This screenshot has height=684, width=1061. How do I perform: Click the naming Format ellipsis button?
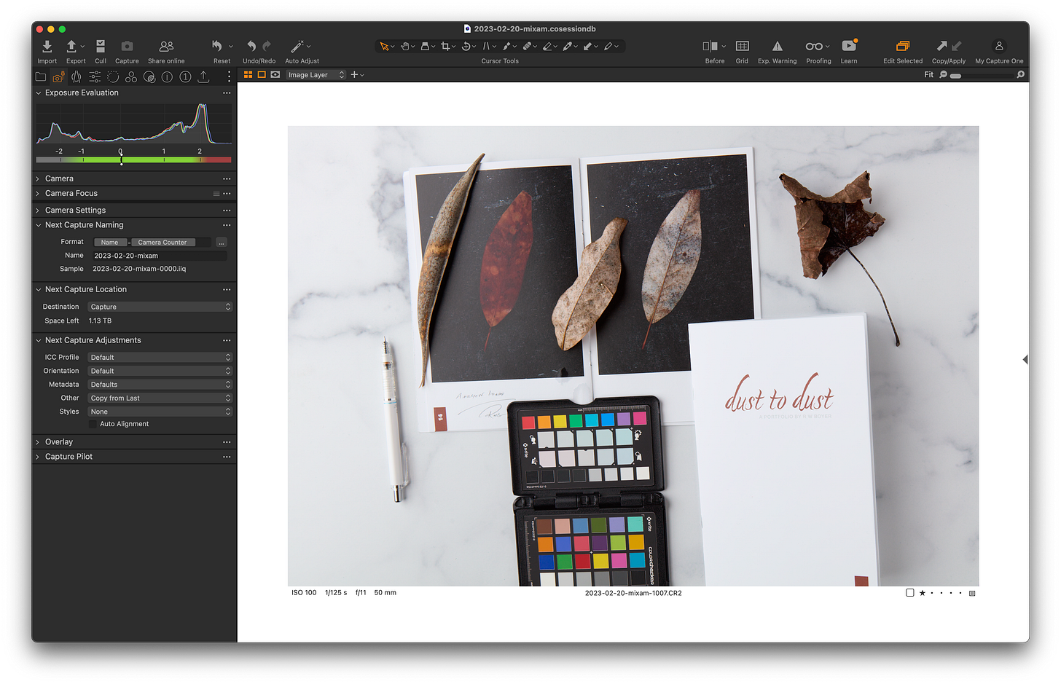(222, 243)
